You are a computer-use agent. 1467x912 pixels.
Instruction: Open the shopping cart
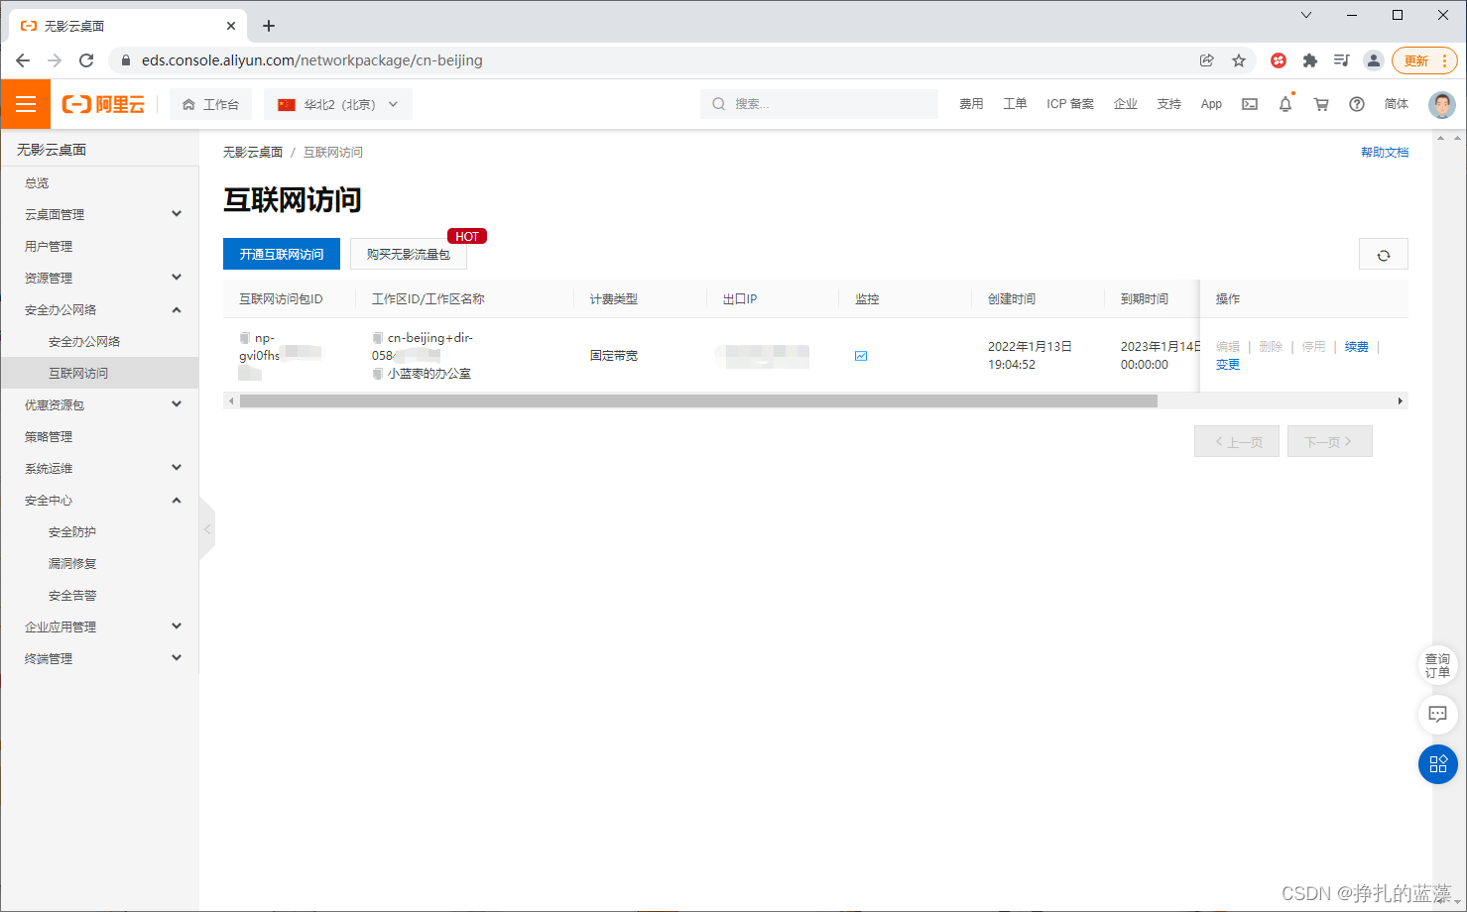[1320, 103]
